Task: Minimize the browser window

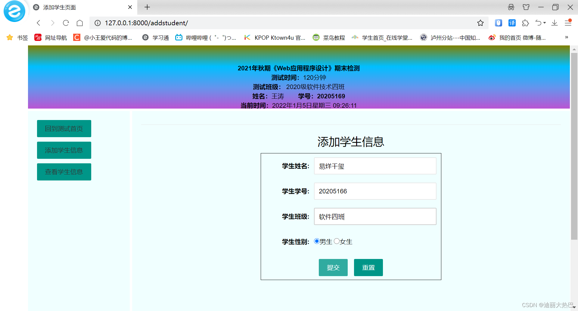Action: point(541,7)
